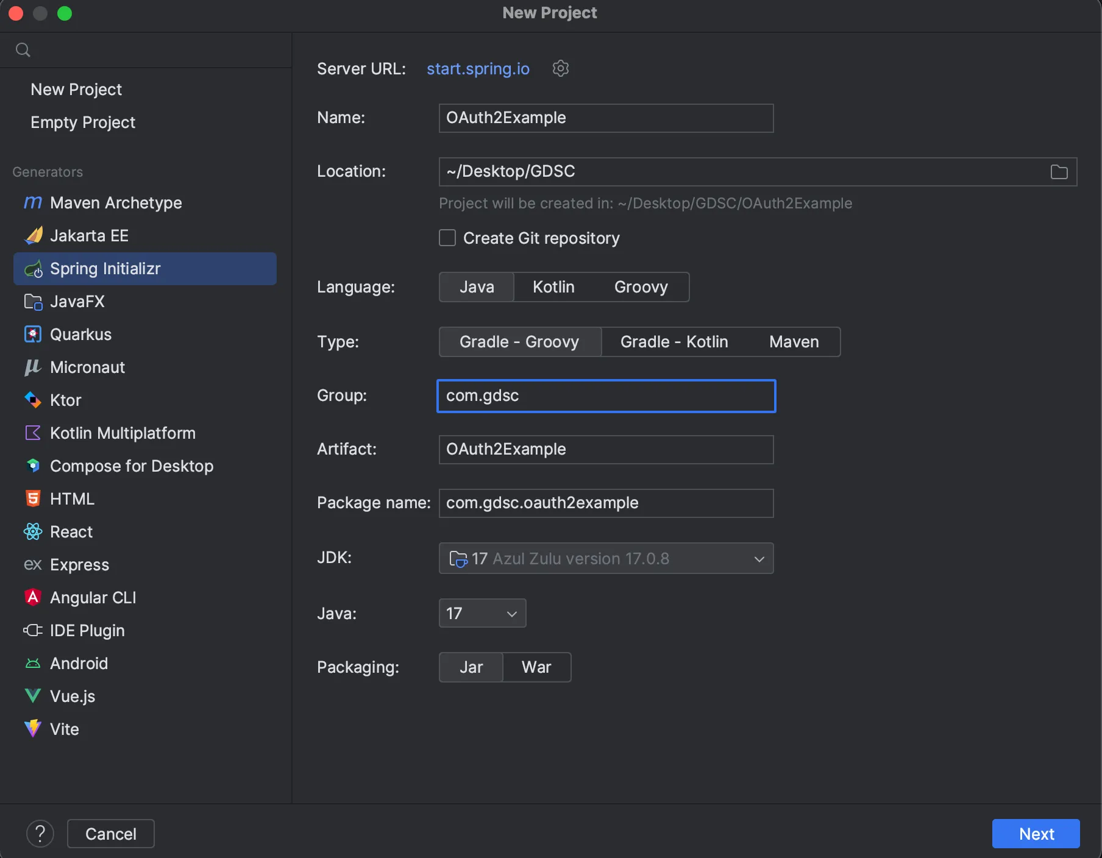Switch language to Kotlin
Viewport: 1102px width, 858px height.
(x=553, y=287)
